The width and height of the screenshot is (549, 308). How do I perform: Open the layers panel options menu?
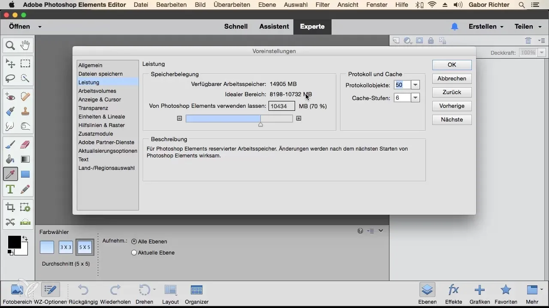pyautogui.click(x=541, y=41)
